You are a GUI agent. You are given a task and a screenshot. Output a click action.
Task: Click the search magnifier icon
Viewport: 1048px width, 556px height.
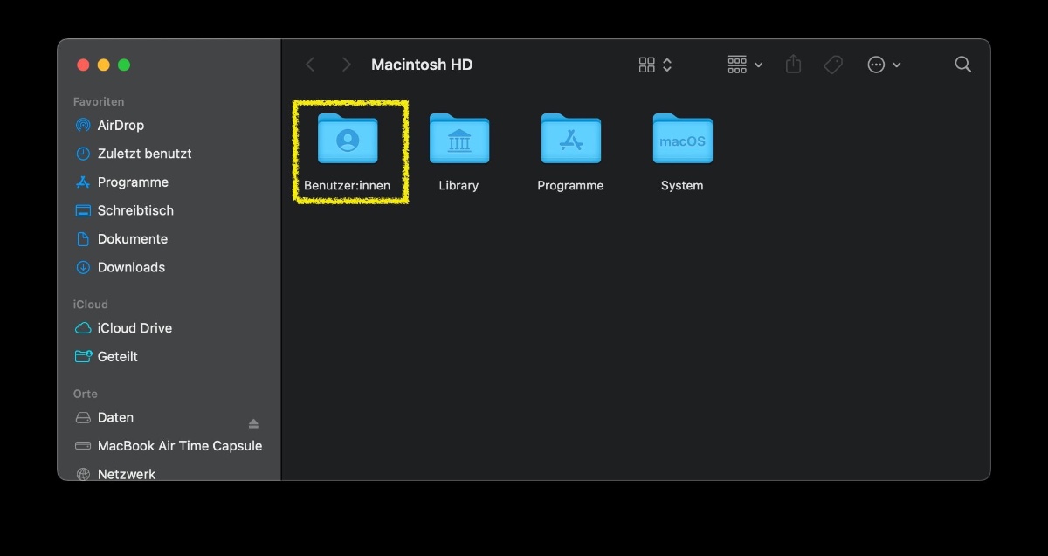962,65
